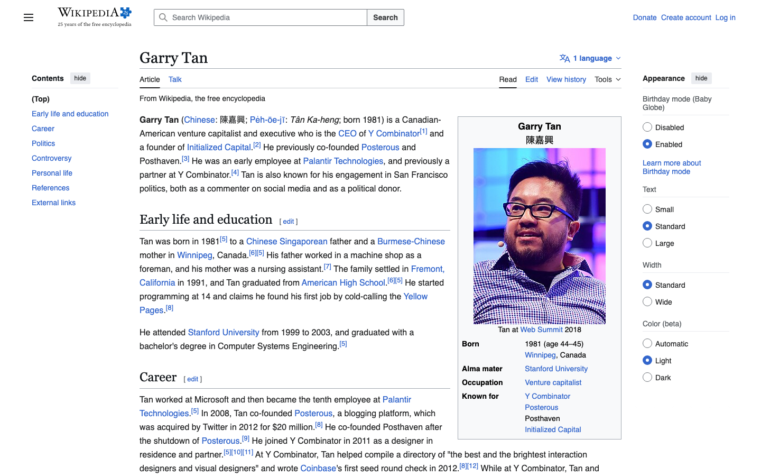Screen dimensions: 761x476
Task: Open American High School link
Action: tap(343, 282)
